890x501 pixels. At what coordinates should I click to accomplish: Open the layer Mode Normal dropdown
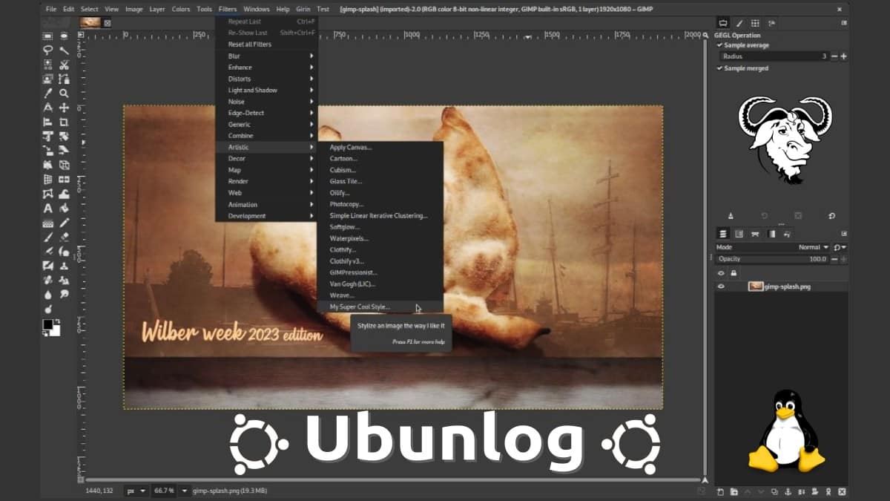pos(771,247)
